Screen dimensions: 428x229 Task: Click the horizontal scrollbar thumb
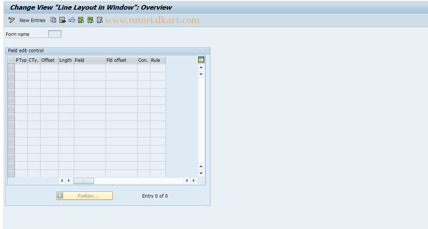[84, 181]
